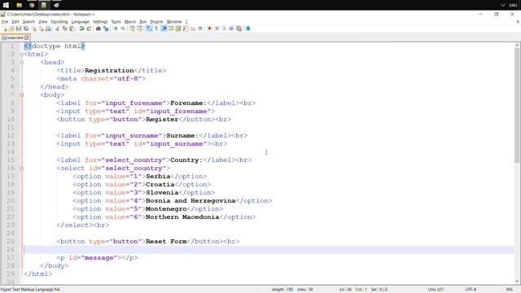Open Find with the binoculars icon
This screenshot has height=293, width=521.
(99, 28)
